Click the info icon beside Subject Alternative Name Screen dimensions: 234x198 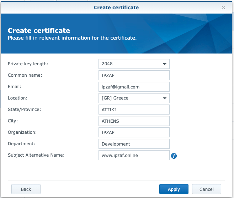click(174, 156)
